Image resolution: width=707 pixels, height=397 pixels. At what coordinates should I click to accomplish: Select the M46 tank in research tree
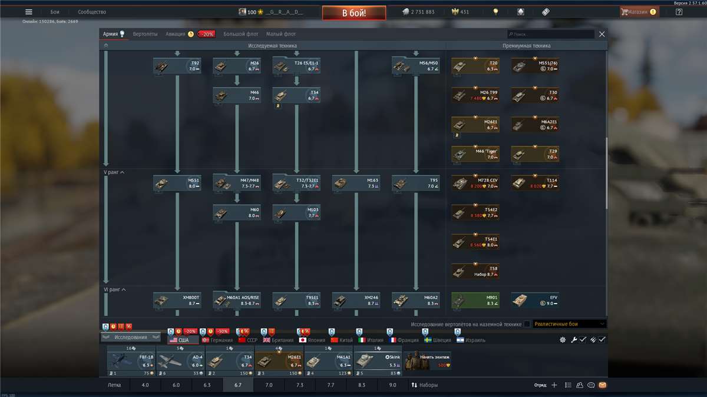(237, 95)
